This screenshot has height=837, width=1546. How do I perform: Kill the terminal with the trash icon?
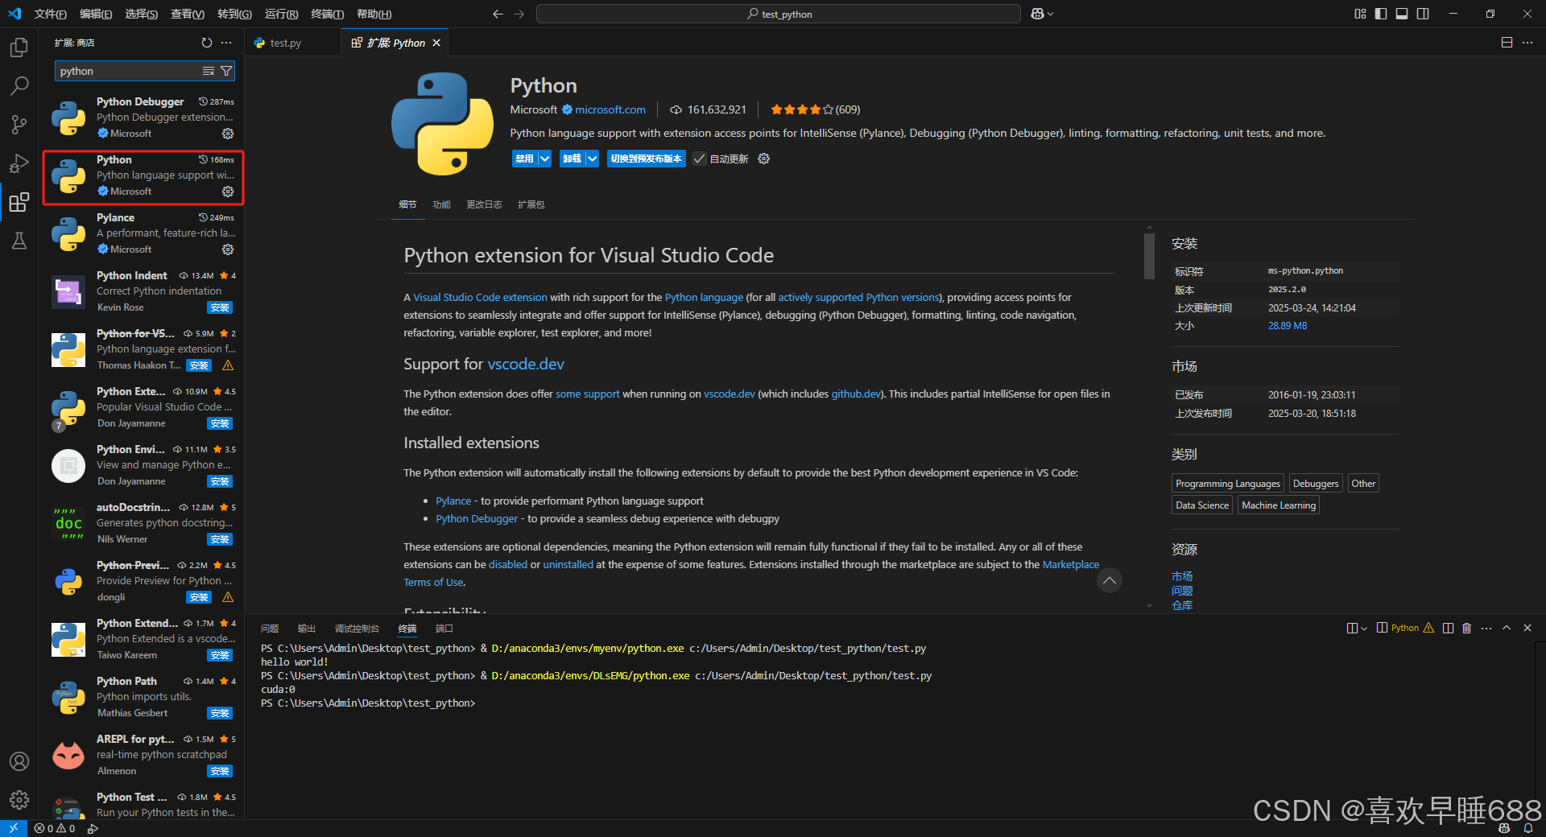click(x=1466, y=628)
